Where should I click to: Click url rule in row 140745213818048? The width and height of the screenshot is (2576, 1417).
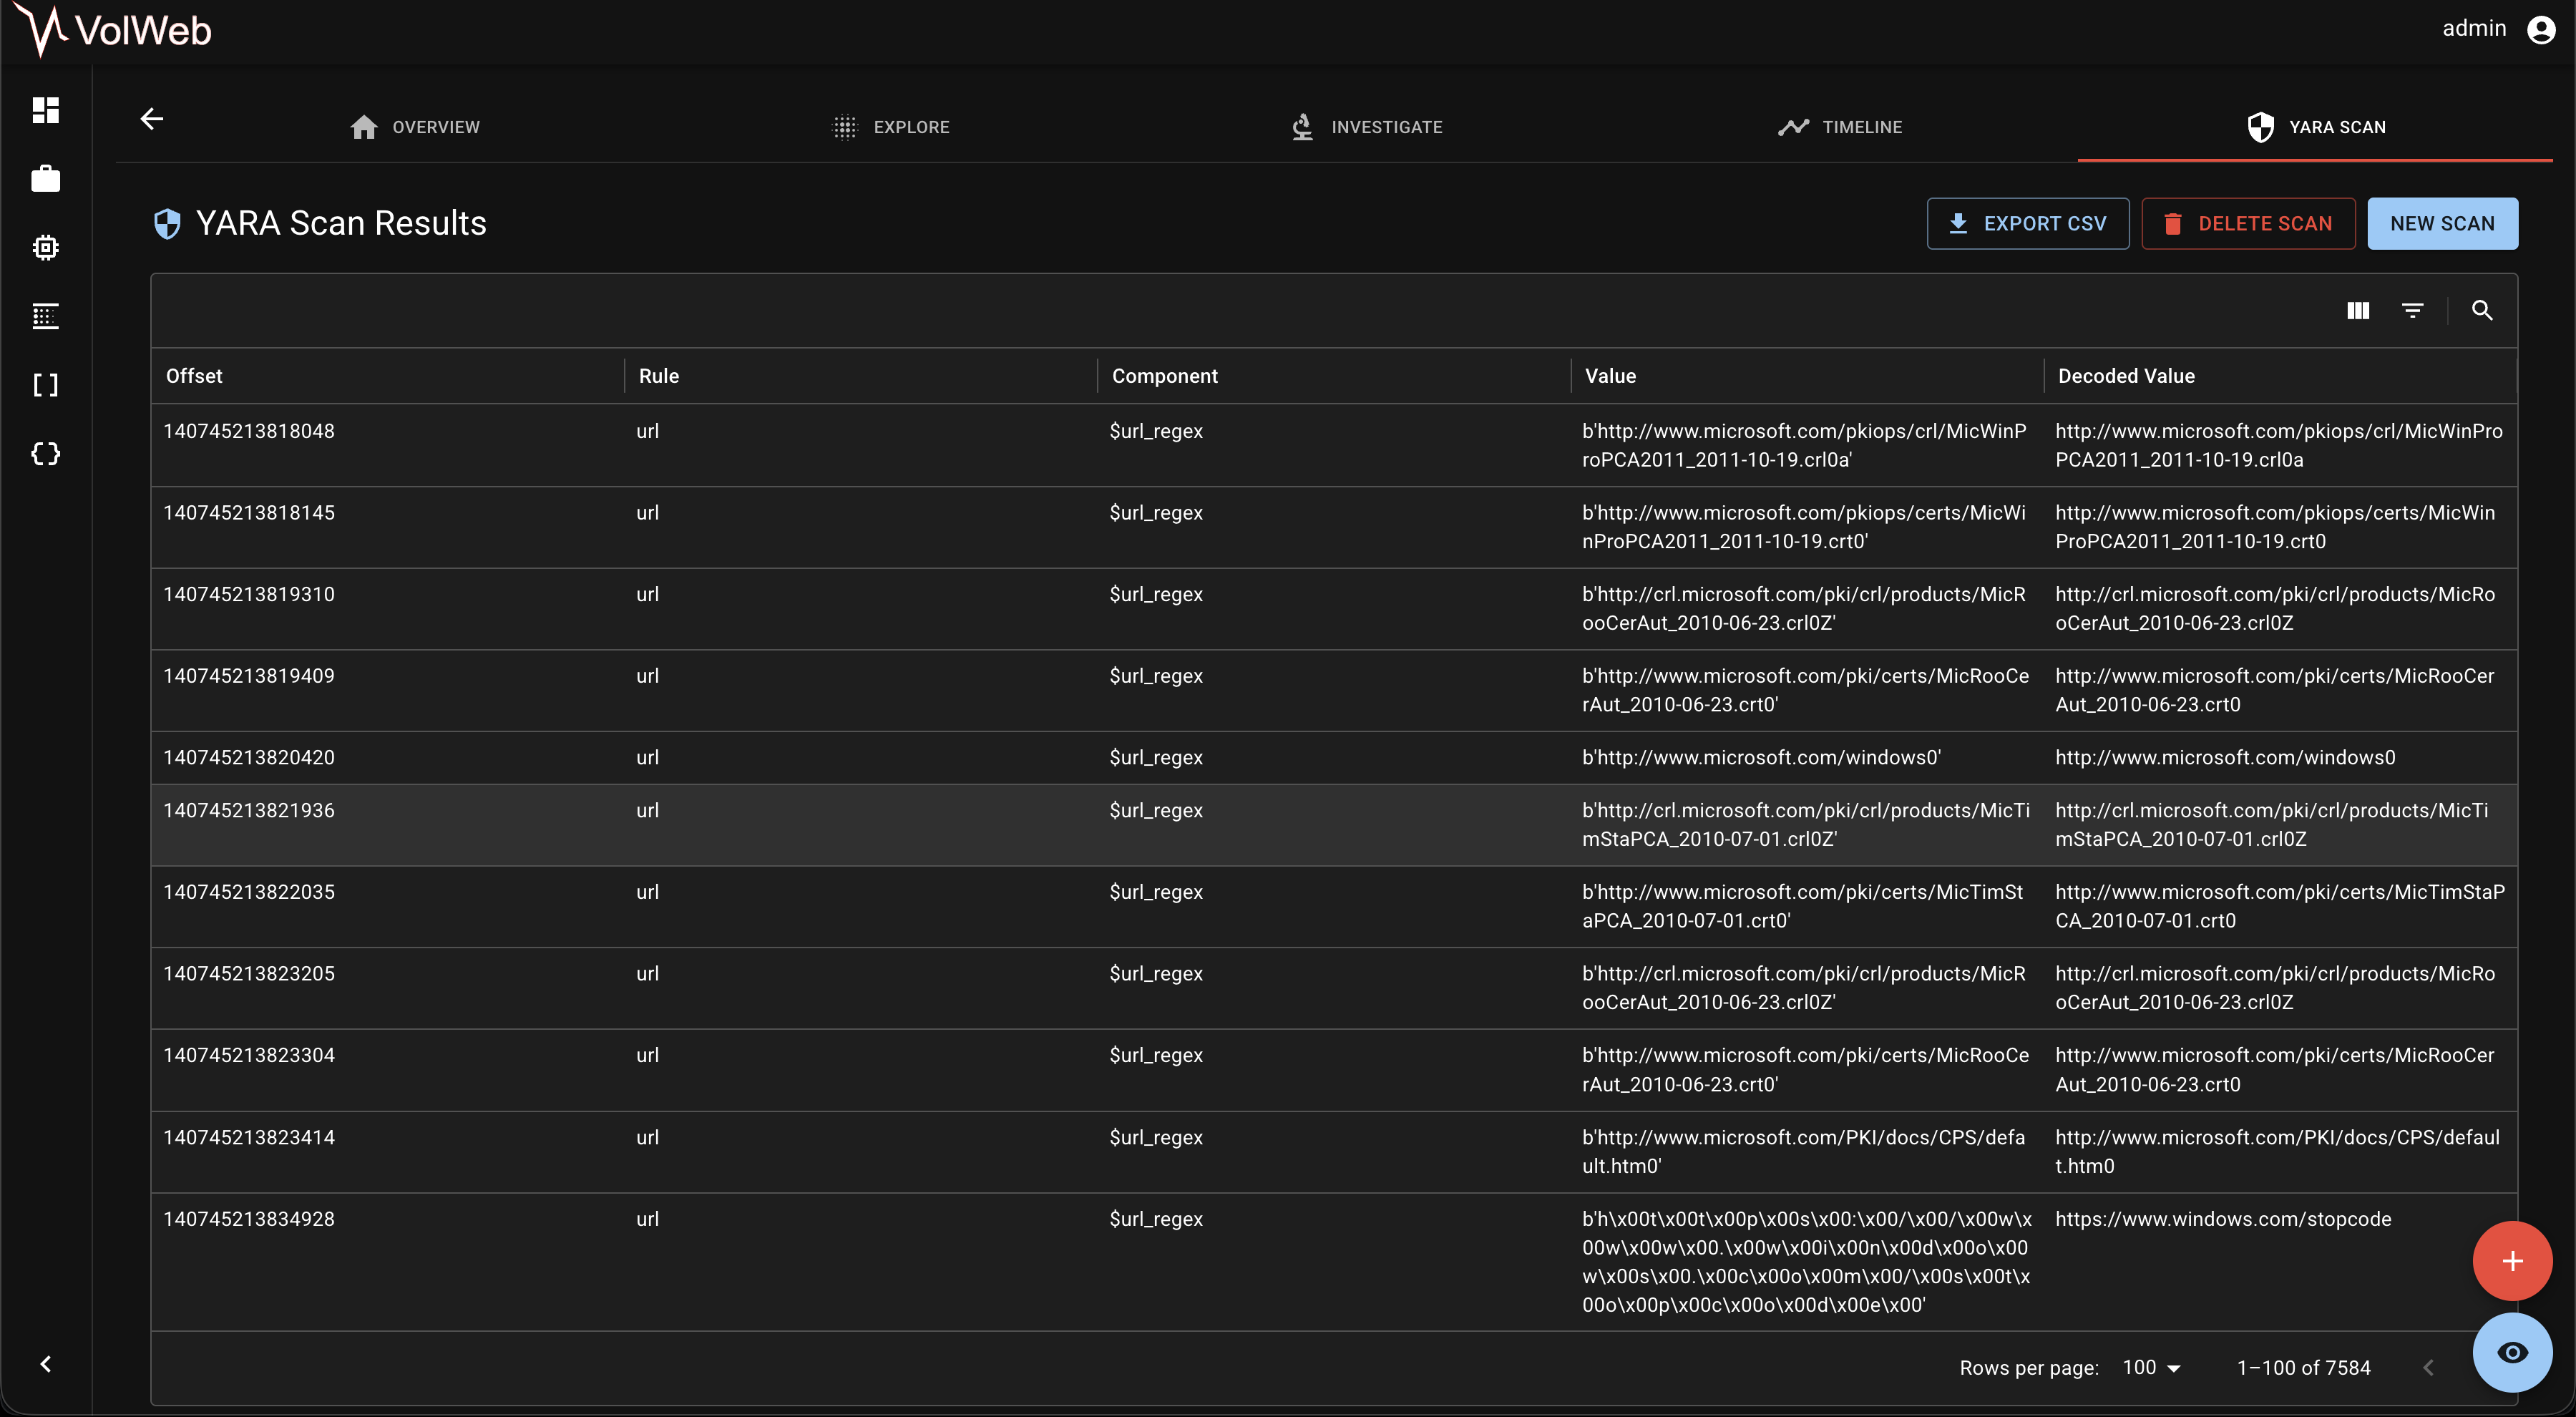647,431
